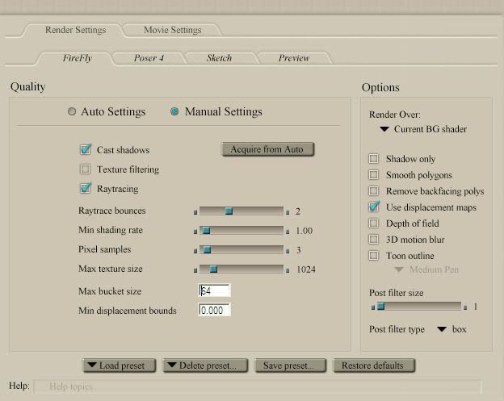Click into the Max bucket size field
Screen dimensions: 504x401
(x=214, y=290)
